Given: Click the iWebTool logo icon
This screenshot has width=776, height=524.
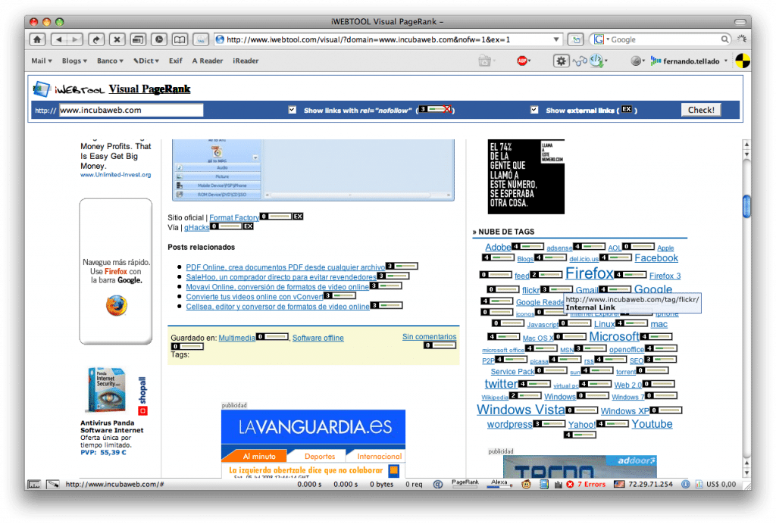Looking at the screenshot, I should pyautogui.click(x=42, y=89).
